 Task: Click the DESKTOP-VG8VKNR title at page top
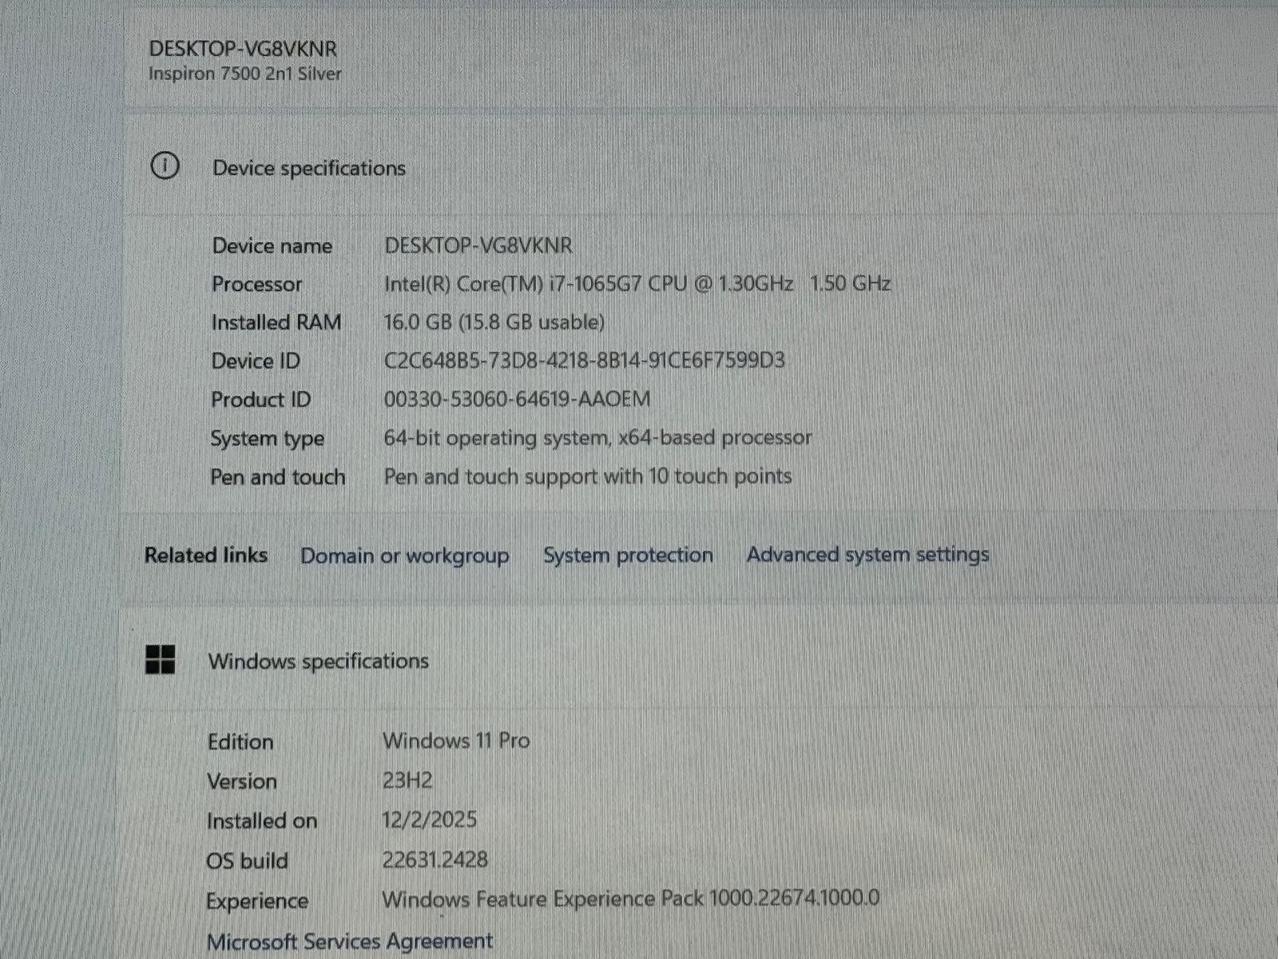pyautogui.click(x=243, y=48)
